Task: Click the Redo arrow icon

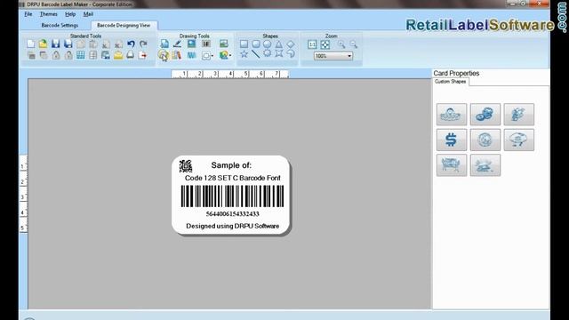Action: [143, 44]
